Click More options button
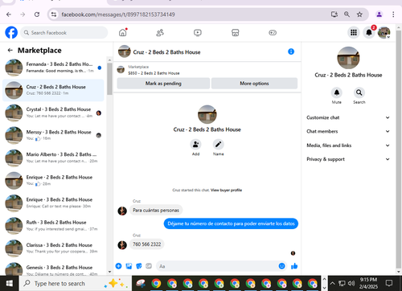The width and height of the screenshot is (402, 291). coord(254,84)
